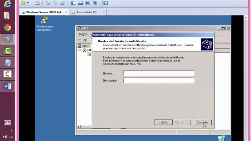Open the gray notebook app icon
251x141 pixels.
[7, 63]
